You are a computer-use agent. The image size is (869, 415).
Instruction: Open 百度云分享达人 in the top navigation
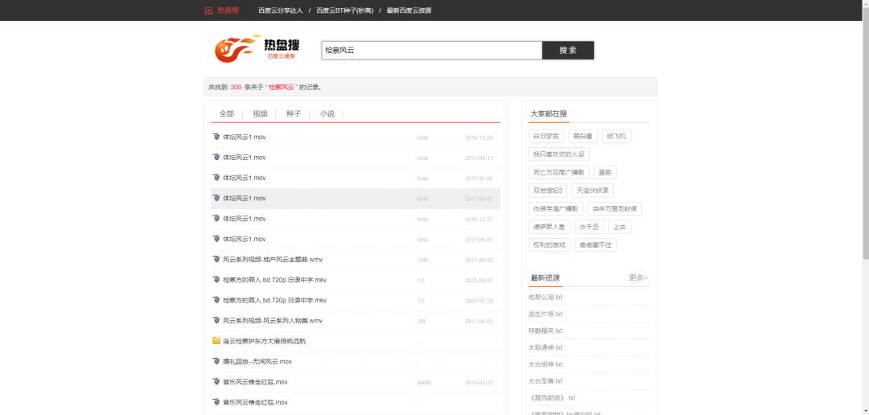pos(281,10)
